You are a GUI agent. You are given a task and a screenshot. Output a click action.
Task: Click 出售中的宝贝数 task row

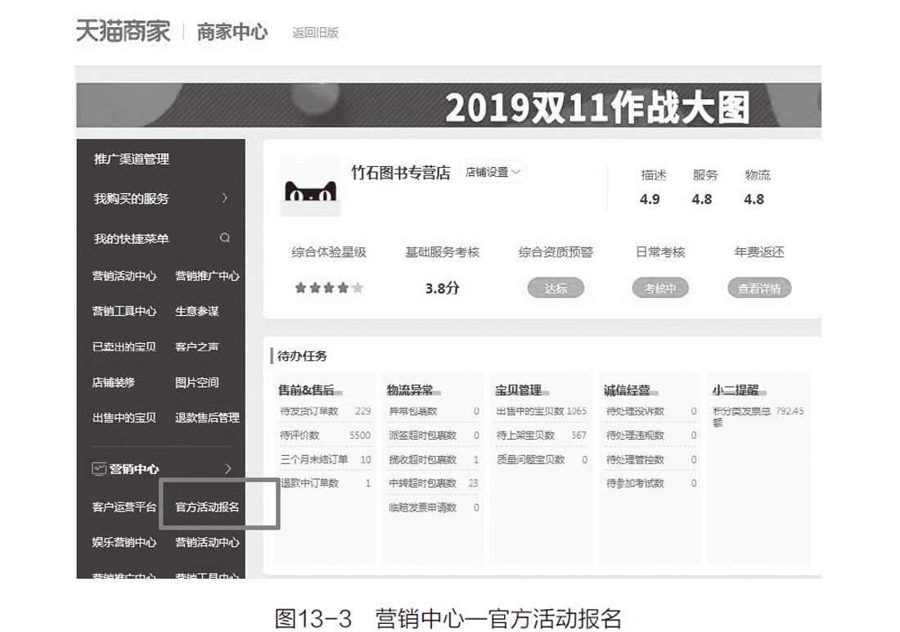541,411
